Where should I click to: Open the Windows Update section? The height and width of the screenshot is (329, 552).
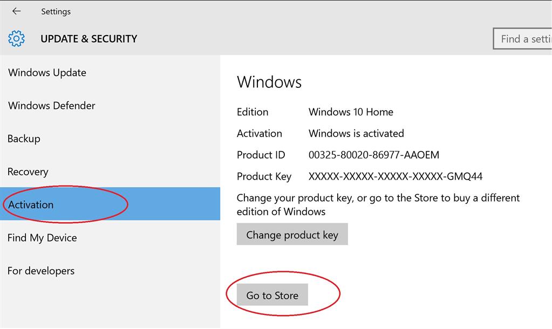tap(47, 73)
